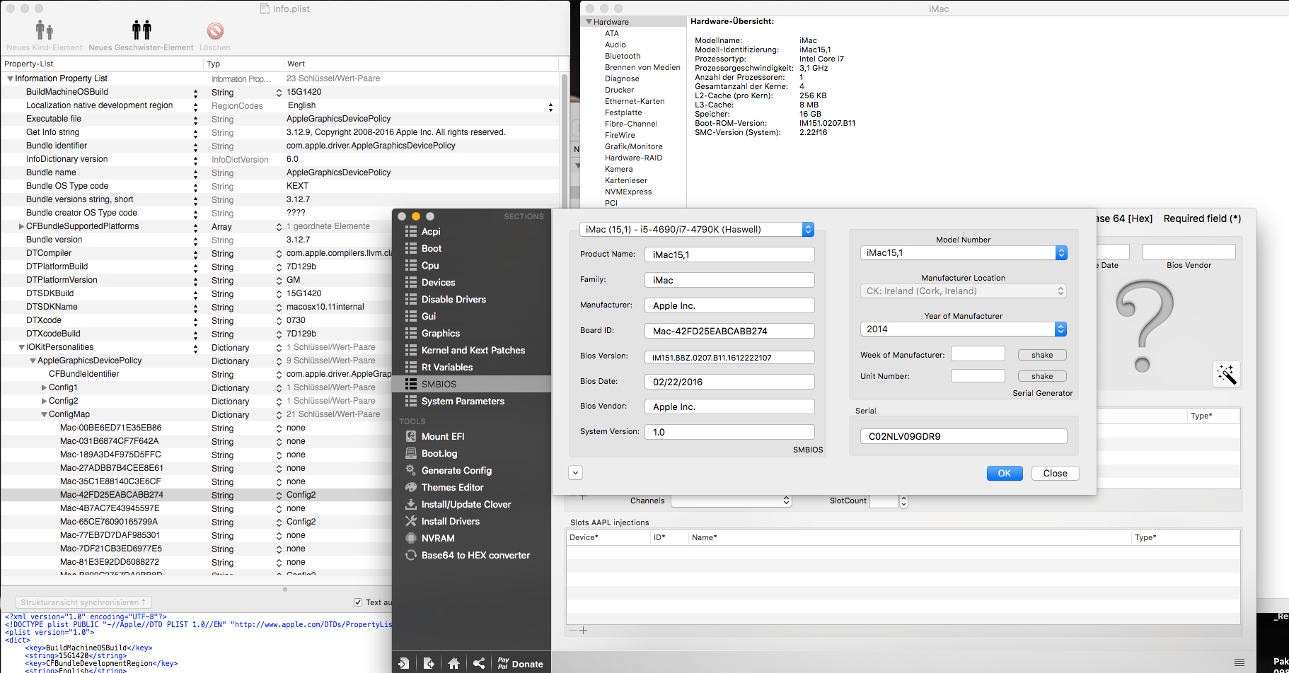Click the Themes Editor icon in sidebar
The width and height of the screenshot is (1289, 673).
(x=410, y=487)
